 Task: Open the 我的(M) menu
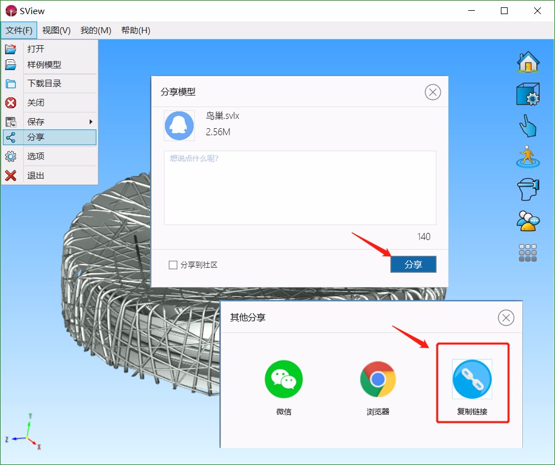pyautogui.click(x=95, y=31)
